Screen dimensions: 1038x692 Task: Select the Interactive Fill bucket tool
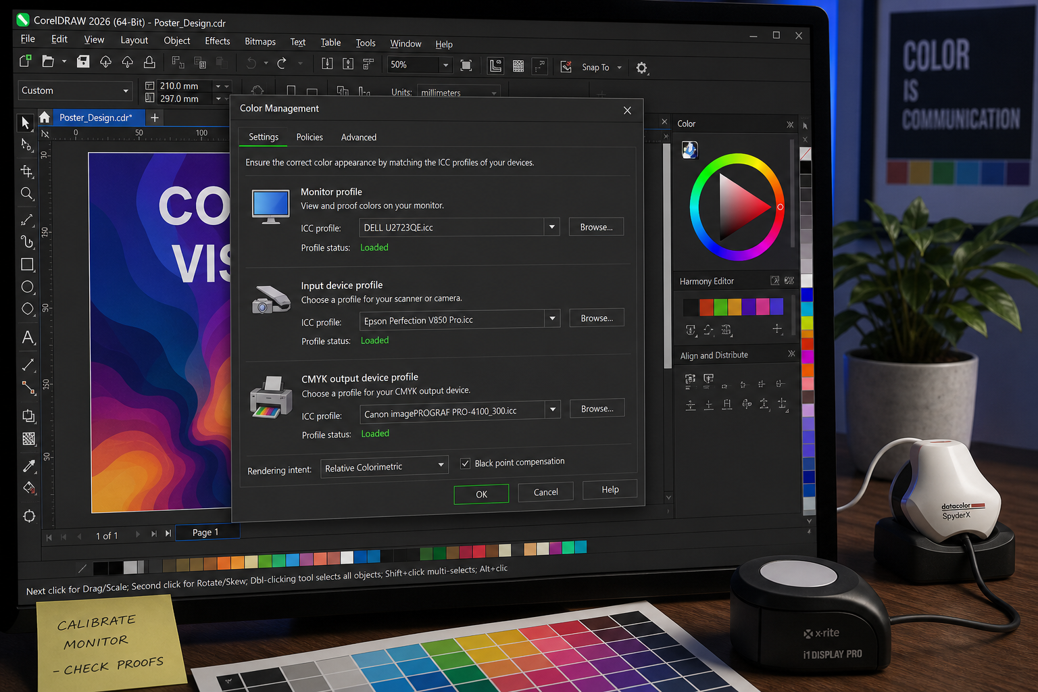pos(29,488)
